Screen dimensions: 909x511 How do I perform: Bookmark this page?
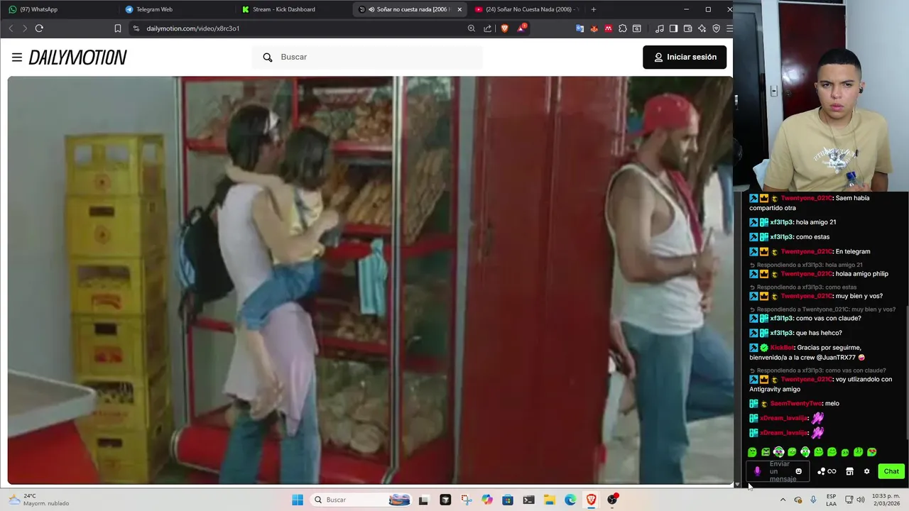pos(118,28)
